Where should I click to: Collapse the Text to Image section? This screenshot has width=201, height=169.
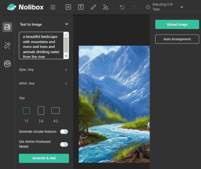click(x=67, y=24)
